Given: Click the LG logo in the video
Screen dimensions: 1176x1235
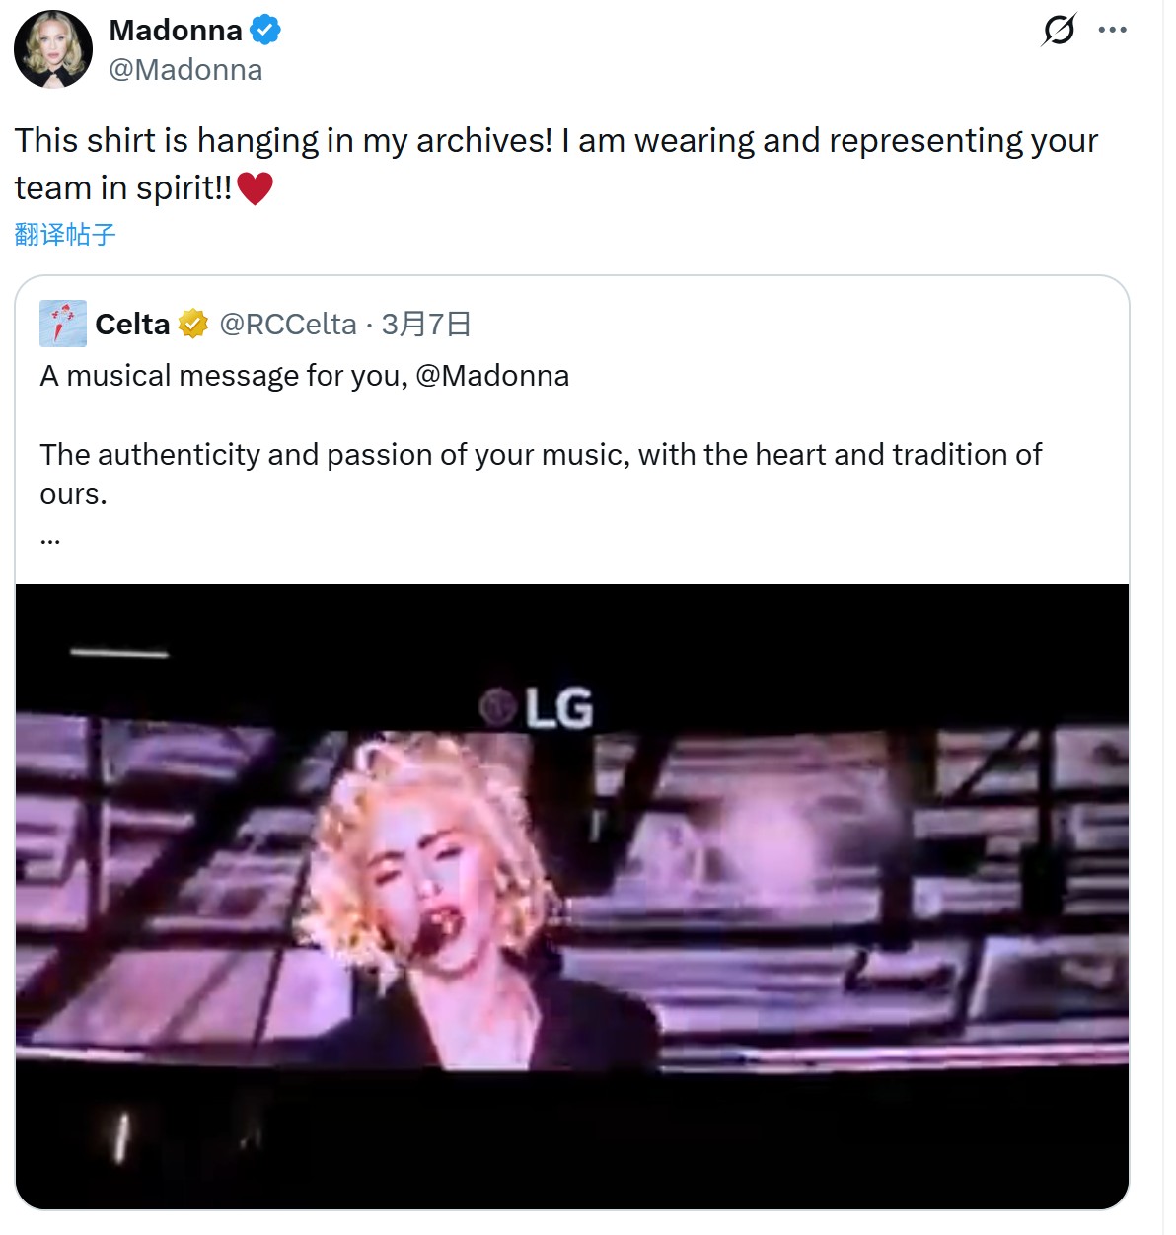Looking at the screenshot, I should click(537, 708).
